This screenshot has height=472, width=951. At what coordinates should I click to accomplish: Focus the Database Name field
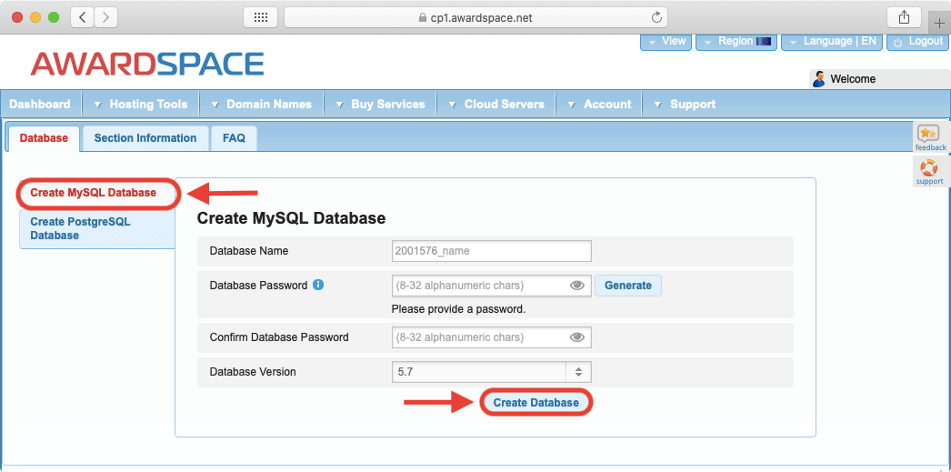click(x=491, y=251)
